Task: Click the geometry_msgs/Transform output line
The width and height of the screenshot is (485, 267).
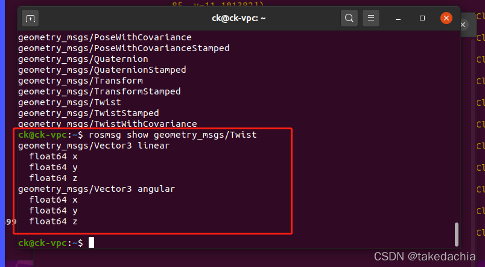Action: point(80,81)
